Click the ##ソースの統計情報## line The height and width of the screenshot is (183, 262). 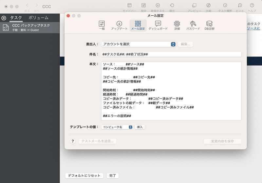coord(120,69)
